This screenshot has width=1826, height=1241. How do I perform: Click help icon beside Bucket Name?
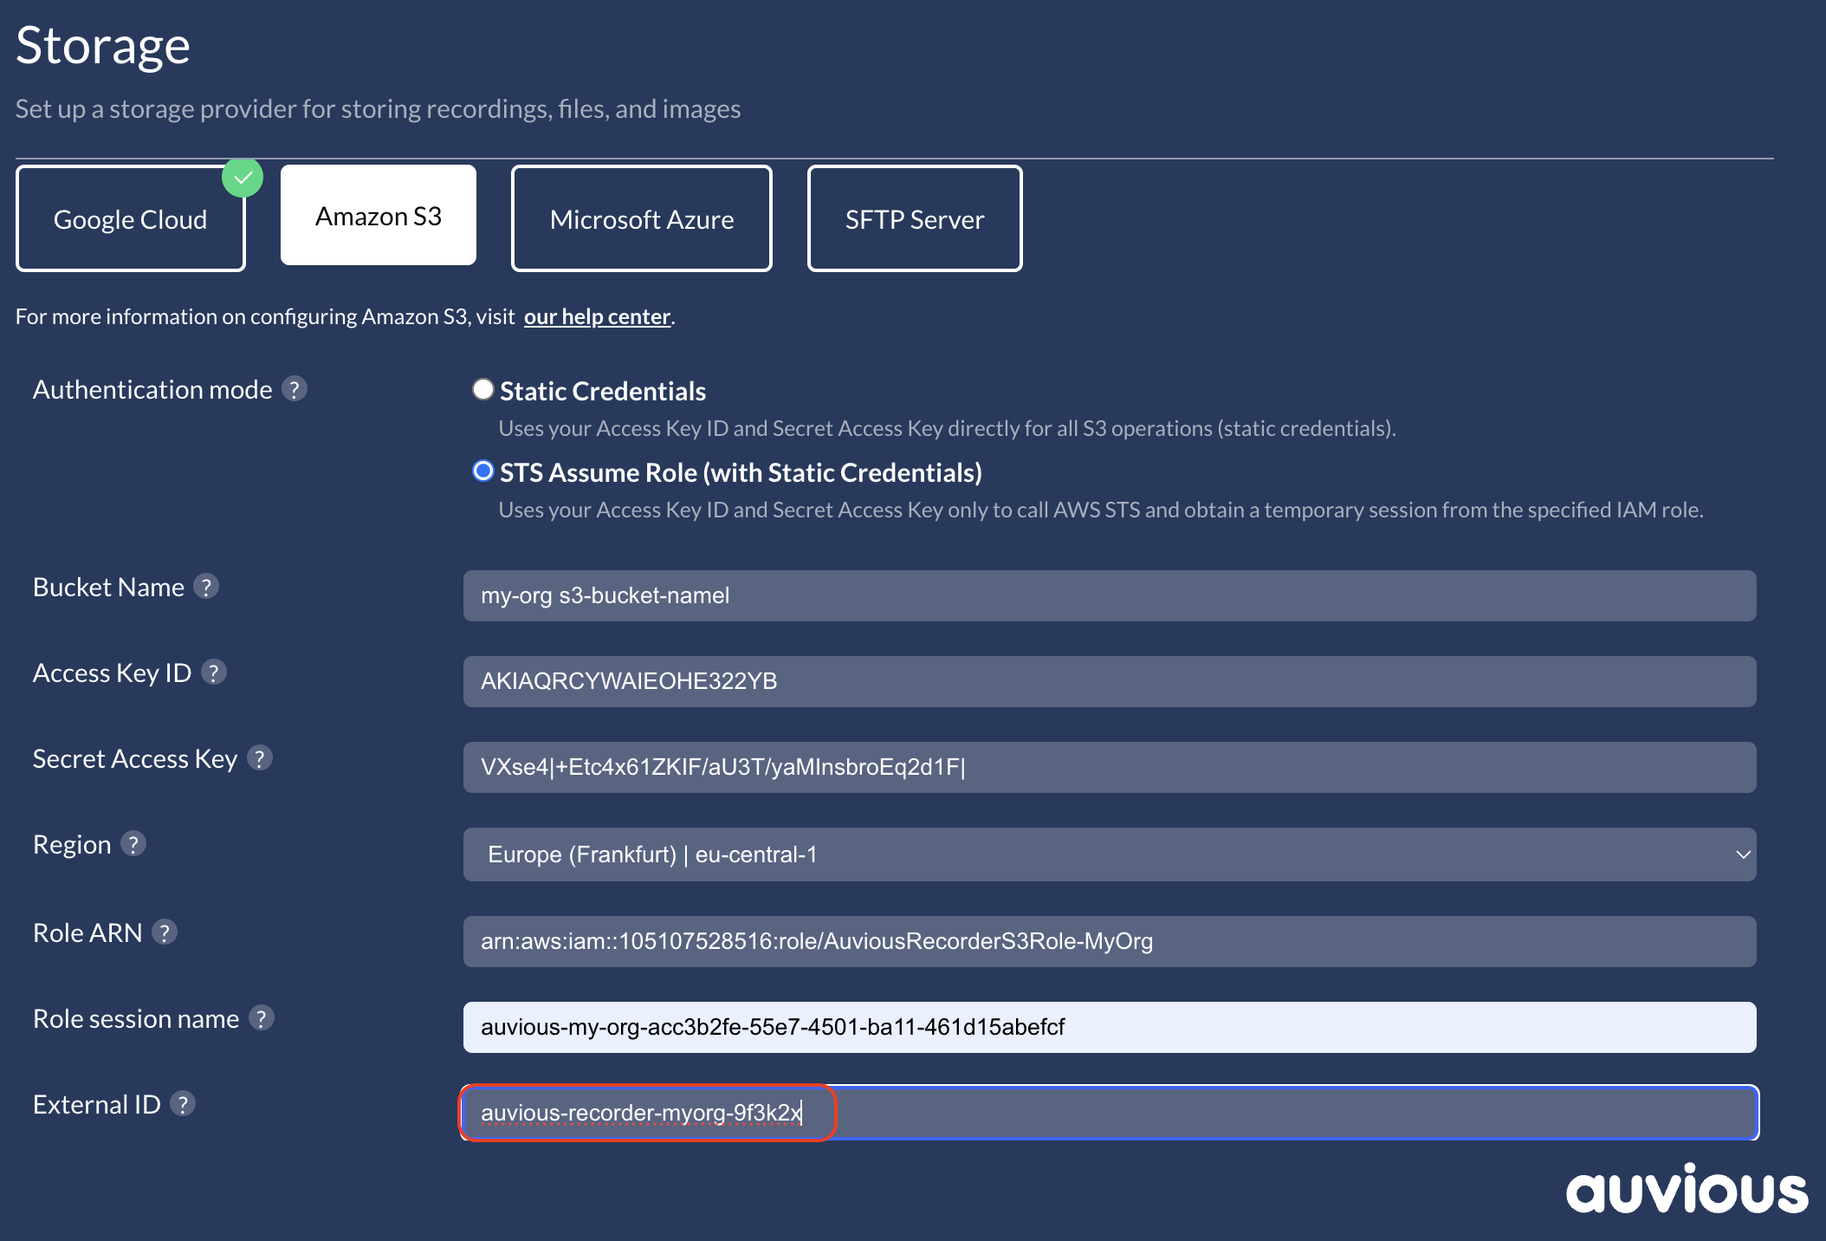[x=206, y=587]
